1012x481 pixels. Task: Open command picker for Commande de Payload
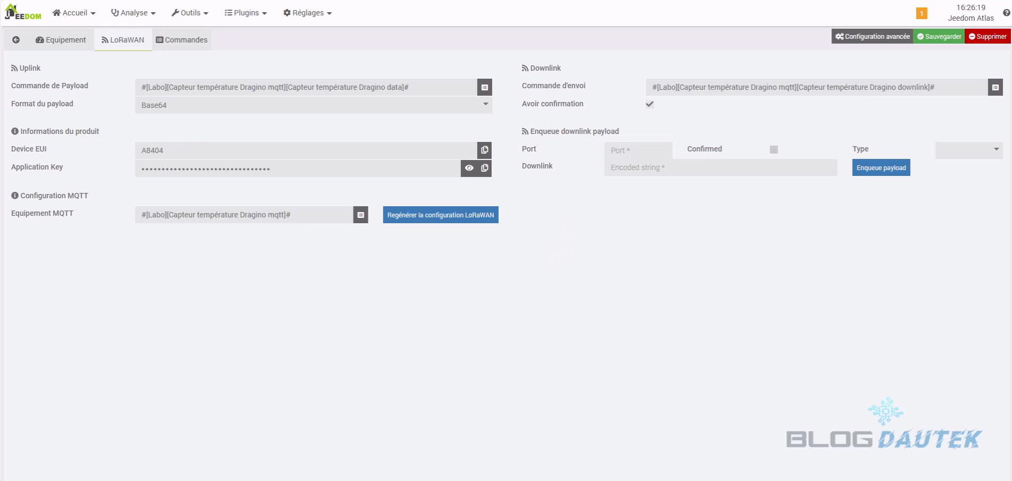(x=484, y=87)
